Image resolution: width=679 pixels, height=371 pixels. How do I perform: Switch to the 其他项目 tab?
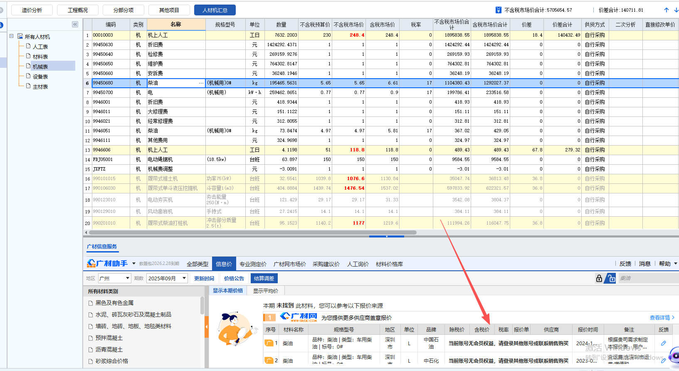(x=169, y=10)
